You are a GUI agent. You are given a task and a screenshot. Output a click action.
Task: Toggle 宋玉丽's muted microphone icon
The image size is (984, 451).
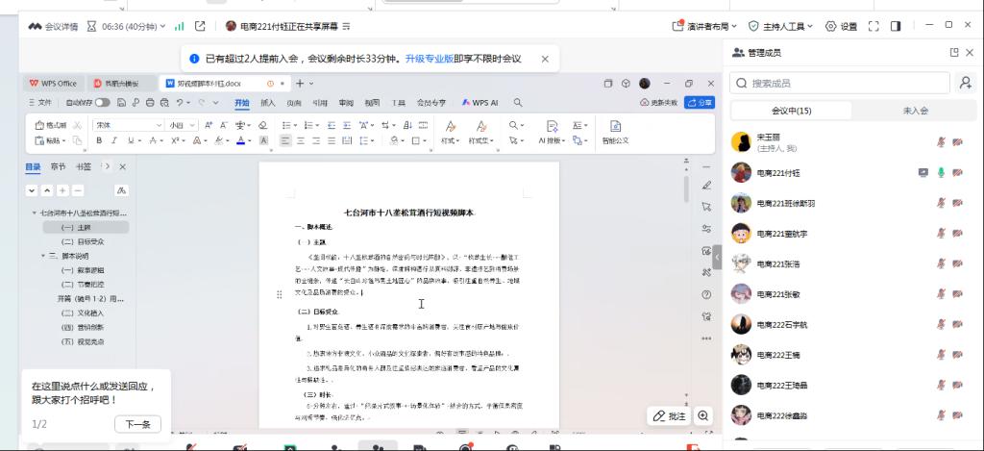pos(942,142)
